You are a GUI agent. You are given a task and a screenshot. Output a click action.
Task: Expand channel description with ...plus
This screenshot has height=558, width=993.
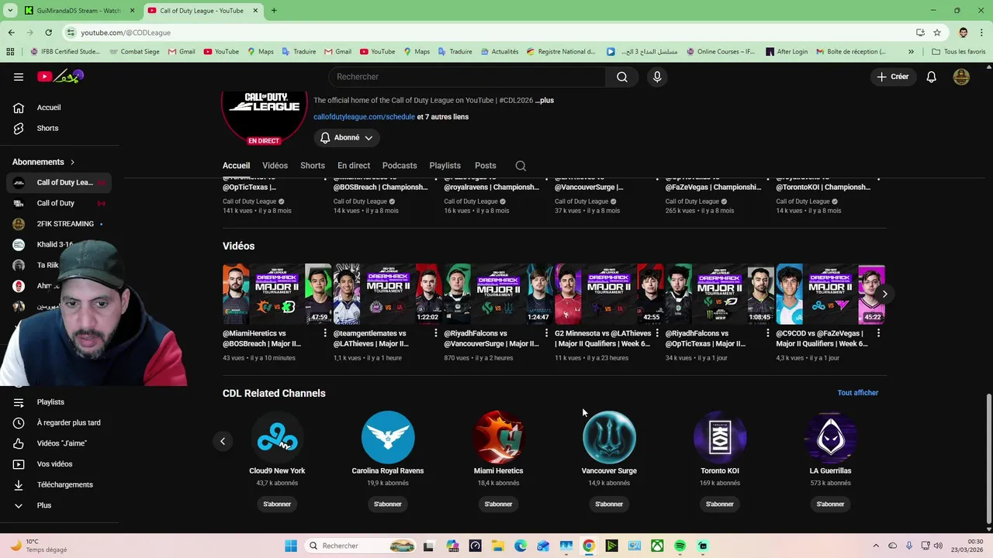545,100
